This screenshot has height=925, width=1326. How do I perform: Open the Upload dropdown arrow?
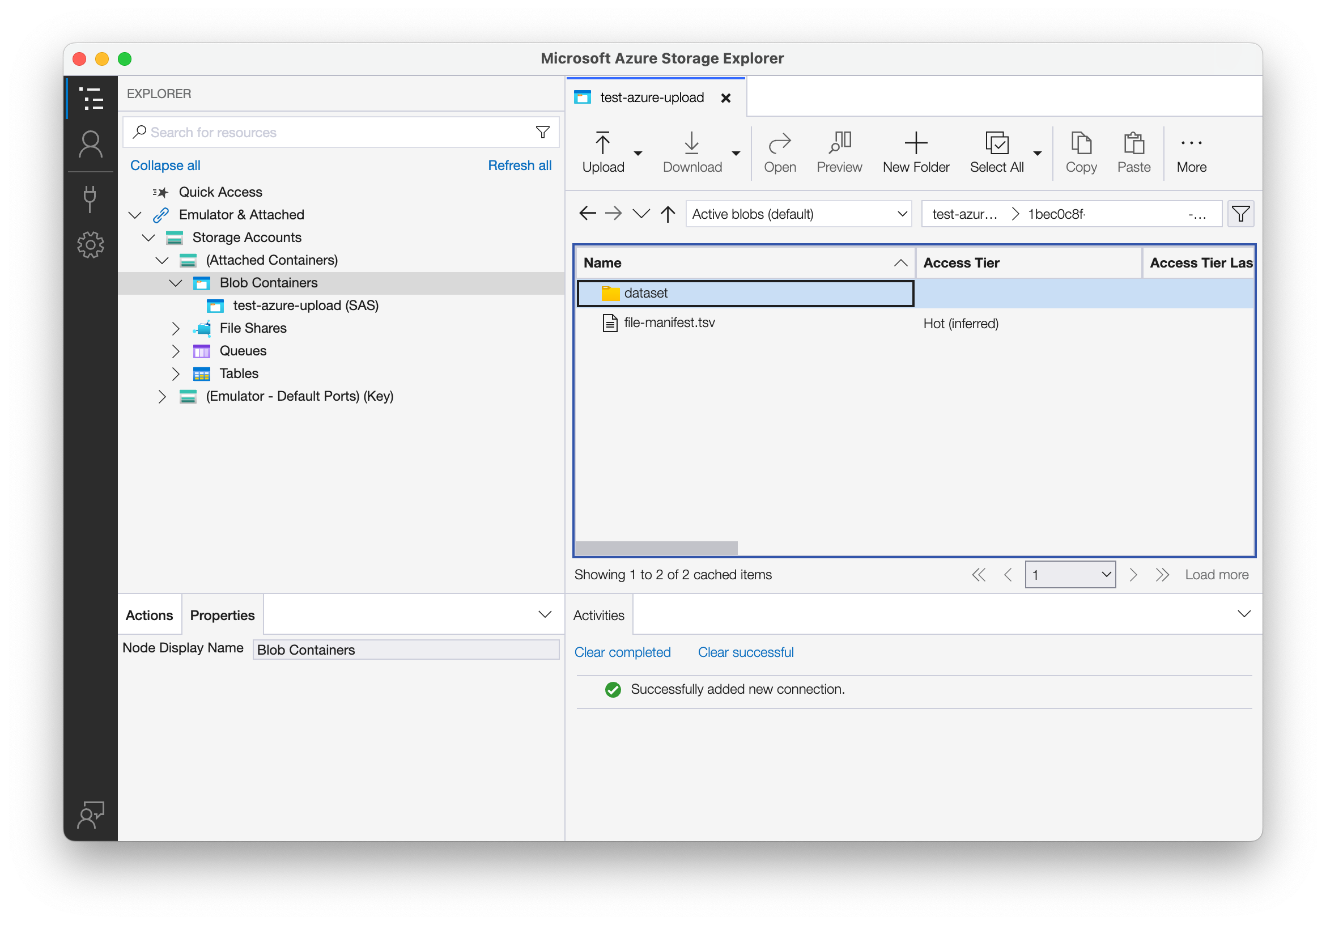637,154
